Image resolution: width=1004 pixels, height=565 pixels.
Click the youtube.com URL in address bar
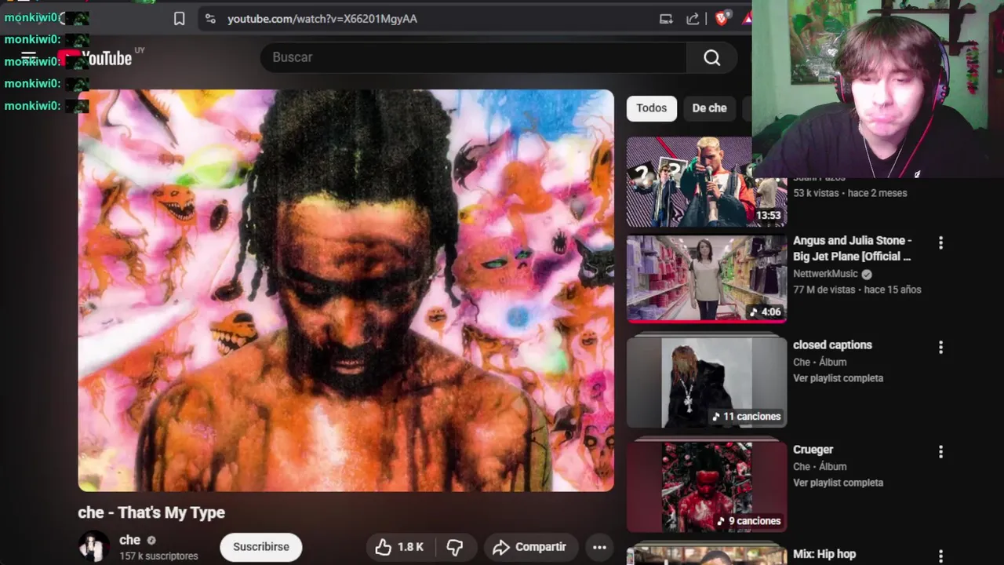point(322,19)
